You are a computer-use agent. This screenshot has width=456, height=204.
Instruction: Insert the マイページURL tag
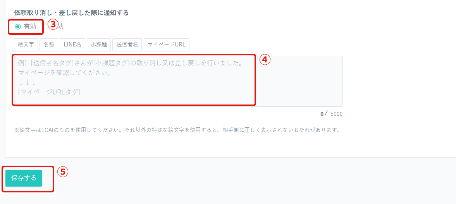point(166,45)
